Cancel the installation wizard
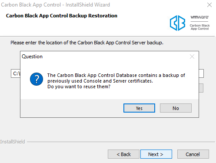This screenshot has height=163, width=216. pos(193,154)
